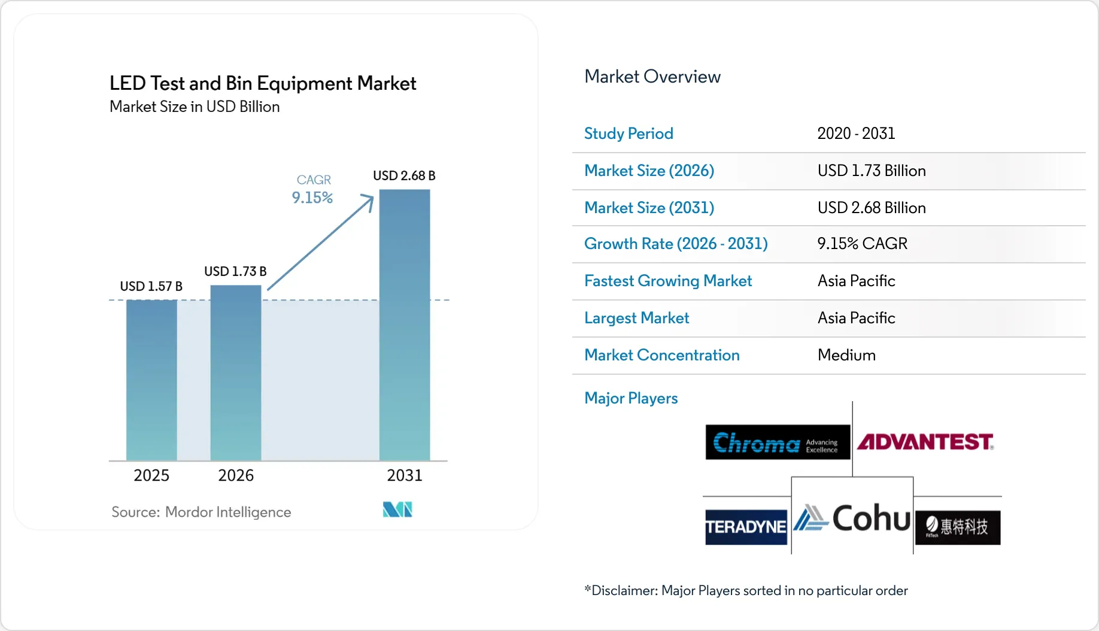
Task: Click the Teradyne logo
Action: point(746,527)
